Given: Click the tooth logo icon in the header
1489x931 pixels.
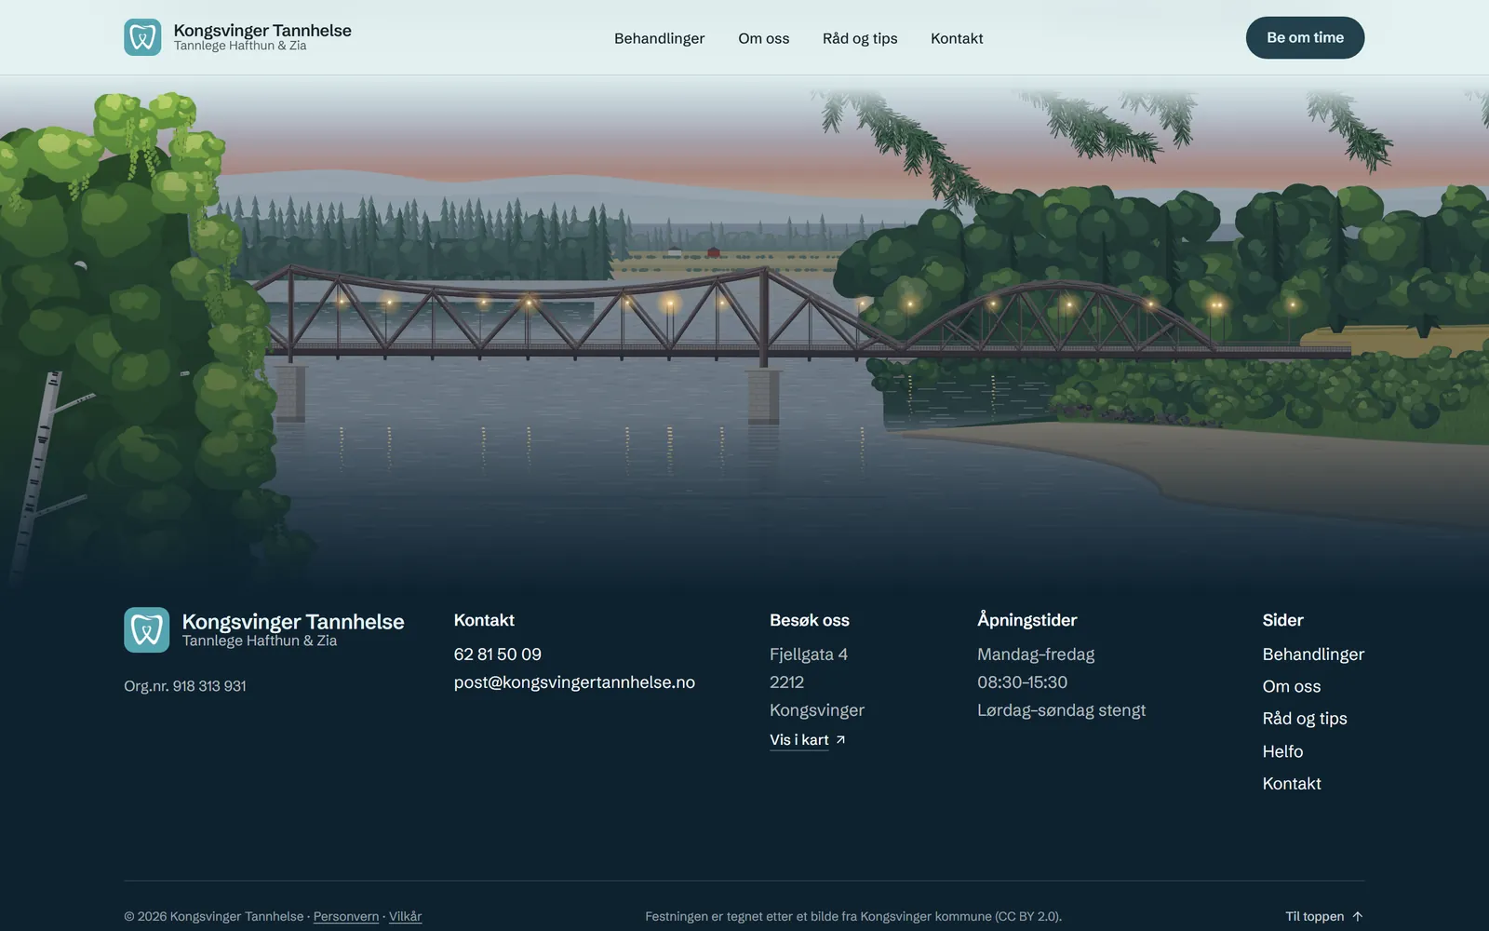Looking at the screenshot, I should (142, 37).
